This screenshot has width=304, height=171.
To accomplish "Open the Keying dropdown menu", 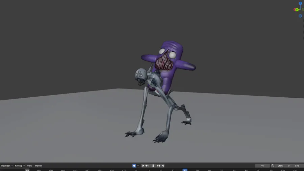I will (x=20, y=166).
